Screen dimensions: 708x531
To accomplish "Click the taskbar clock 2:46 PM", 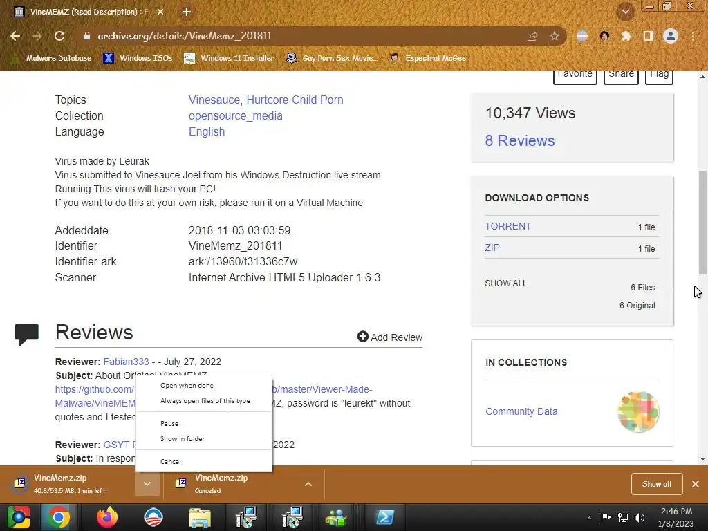I will [676, 517].
